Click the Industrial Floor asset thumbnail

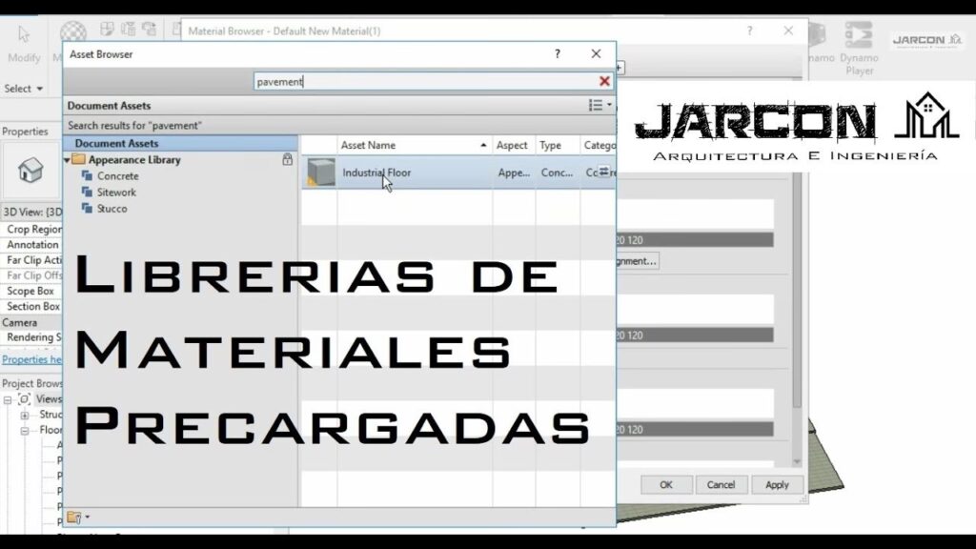pos(320,173)
